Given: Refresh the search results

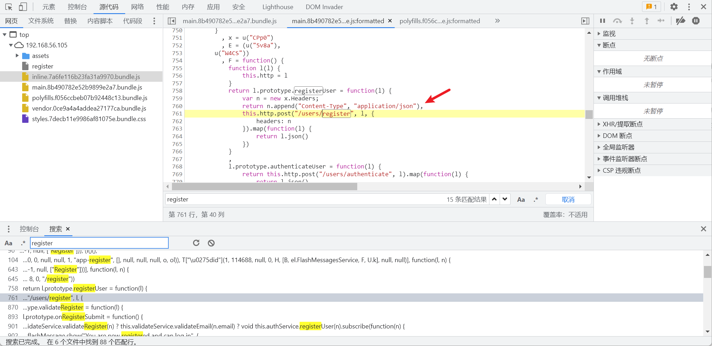Looking at the screenshot, I should point(196,243).
